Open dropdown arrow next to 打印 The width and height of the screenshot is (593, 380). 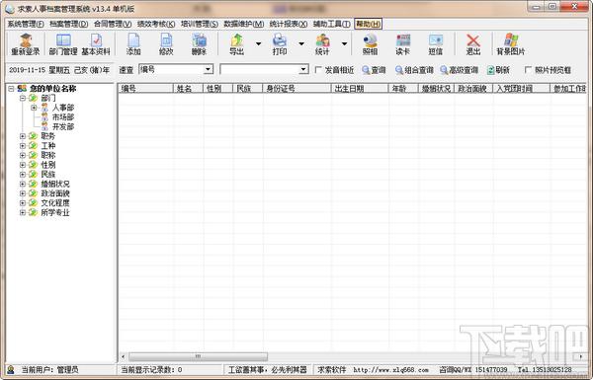pyautogui.click(x=301, y=43)
